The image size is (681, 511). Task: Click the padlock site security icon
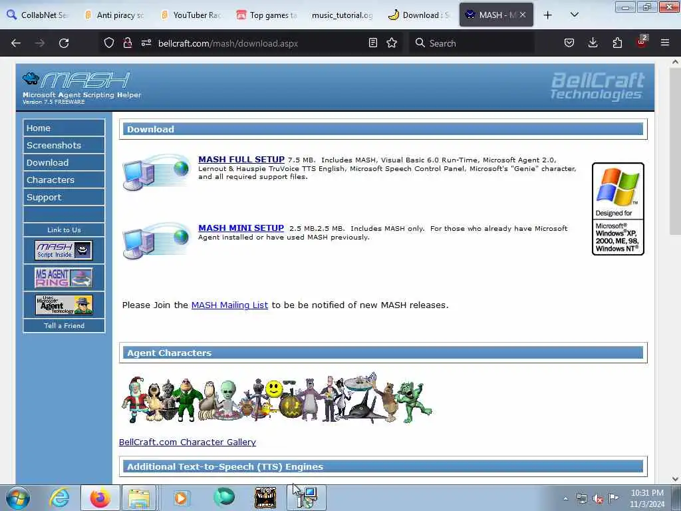pos(127,43)
